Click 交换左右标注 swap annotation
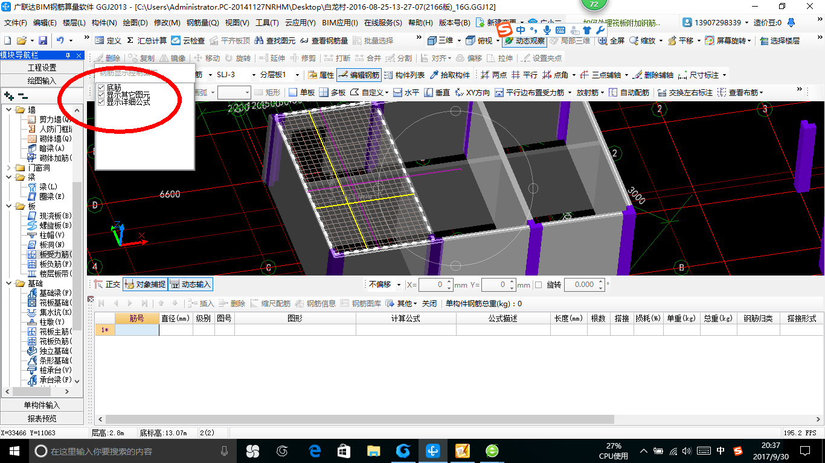The height and width of the screenshot is (463, 825). tap(685, 92)
